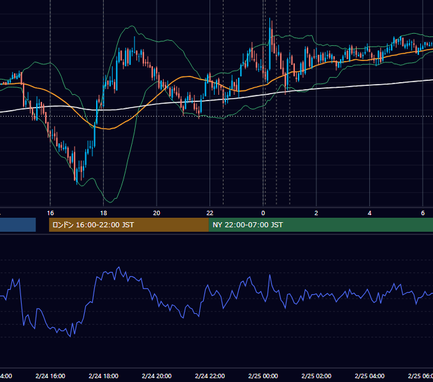Click the 4 hour label on the price chart axis
The height and width of the screenshot is (382, 433).
[369, 213]
